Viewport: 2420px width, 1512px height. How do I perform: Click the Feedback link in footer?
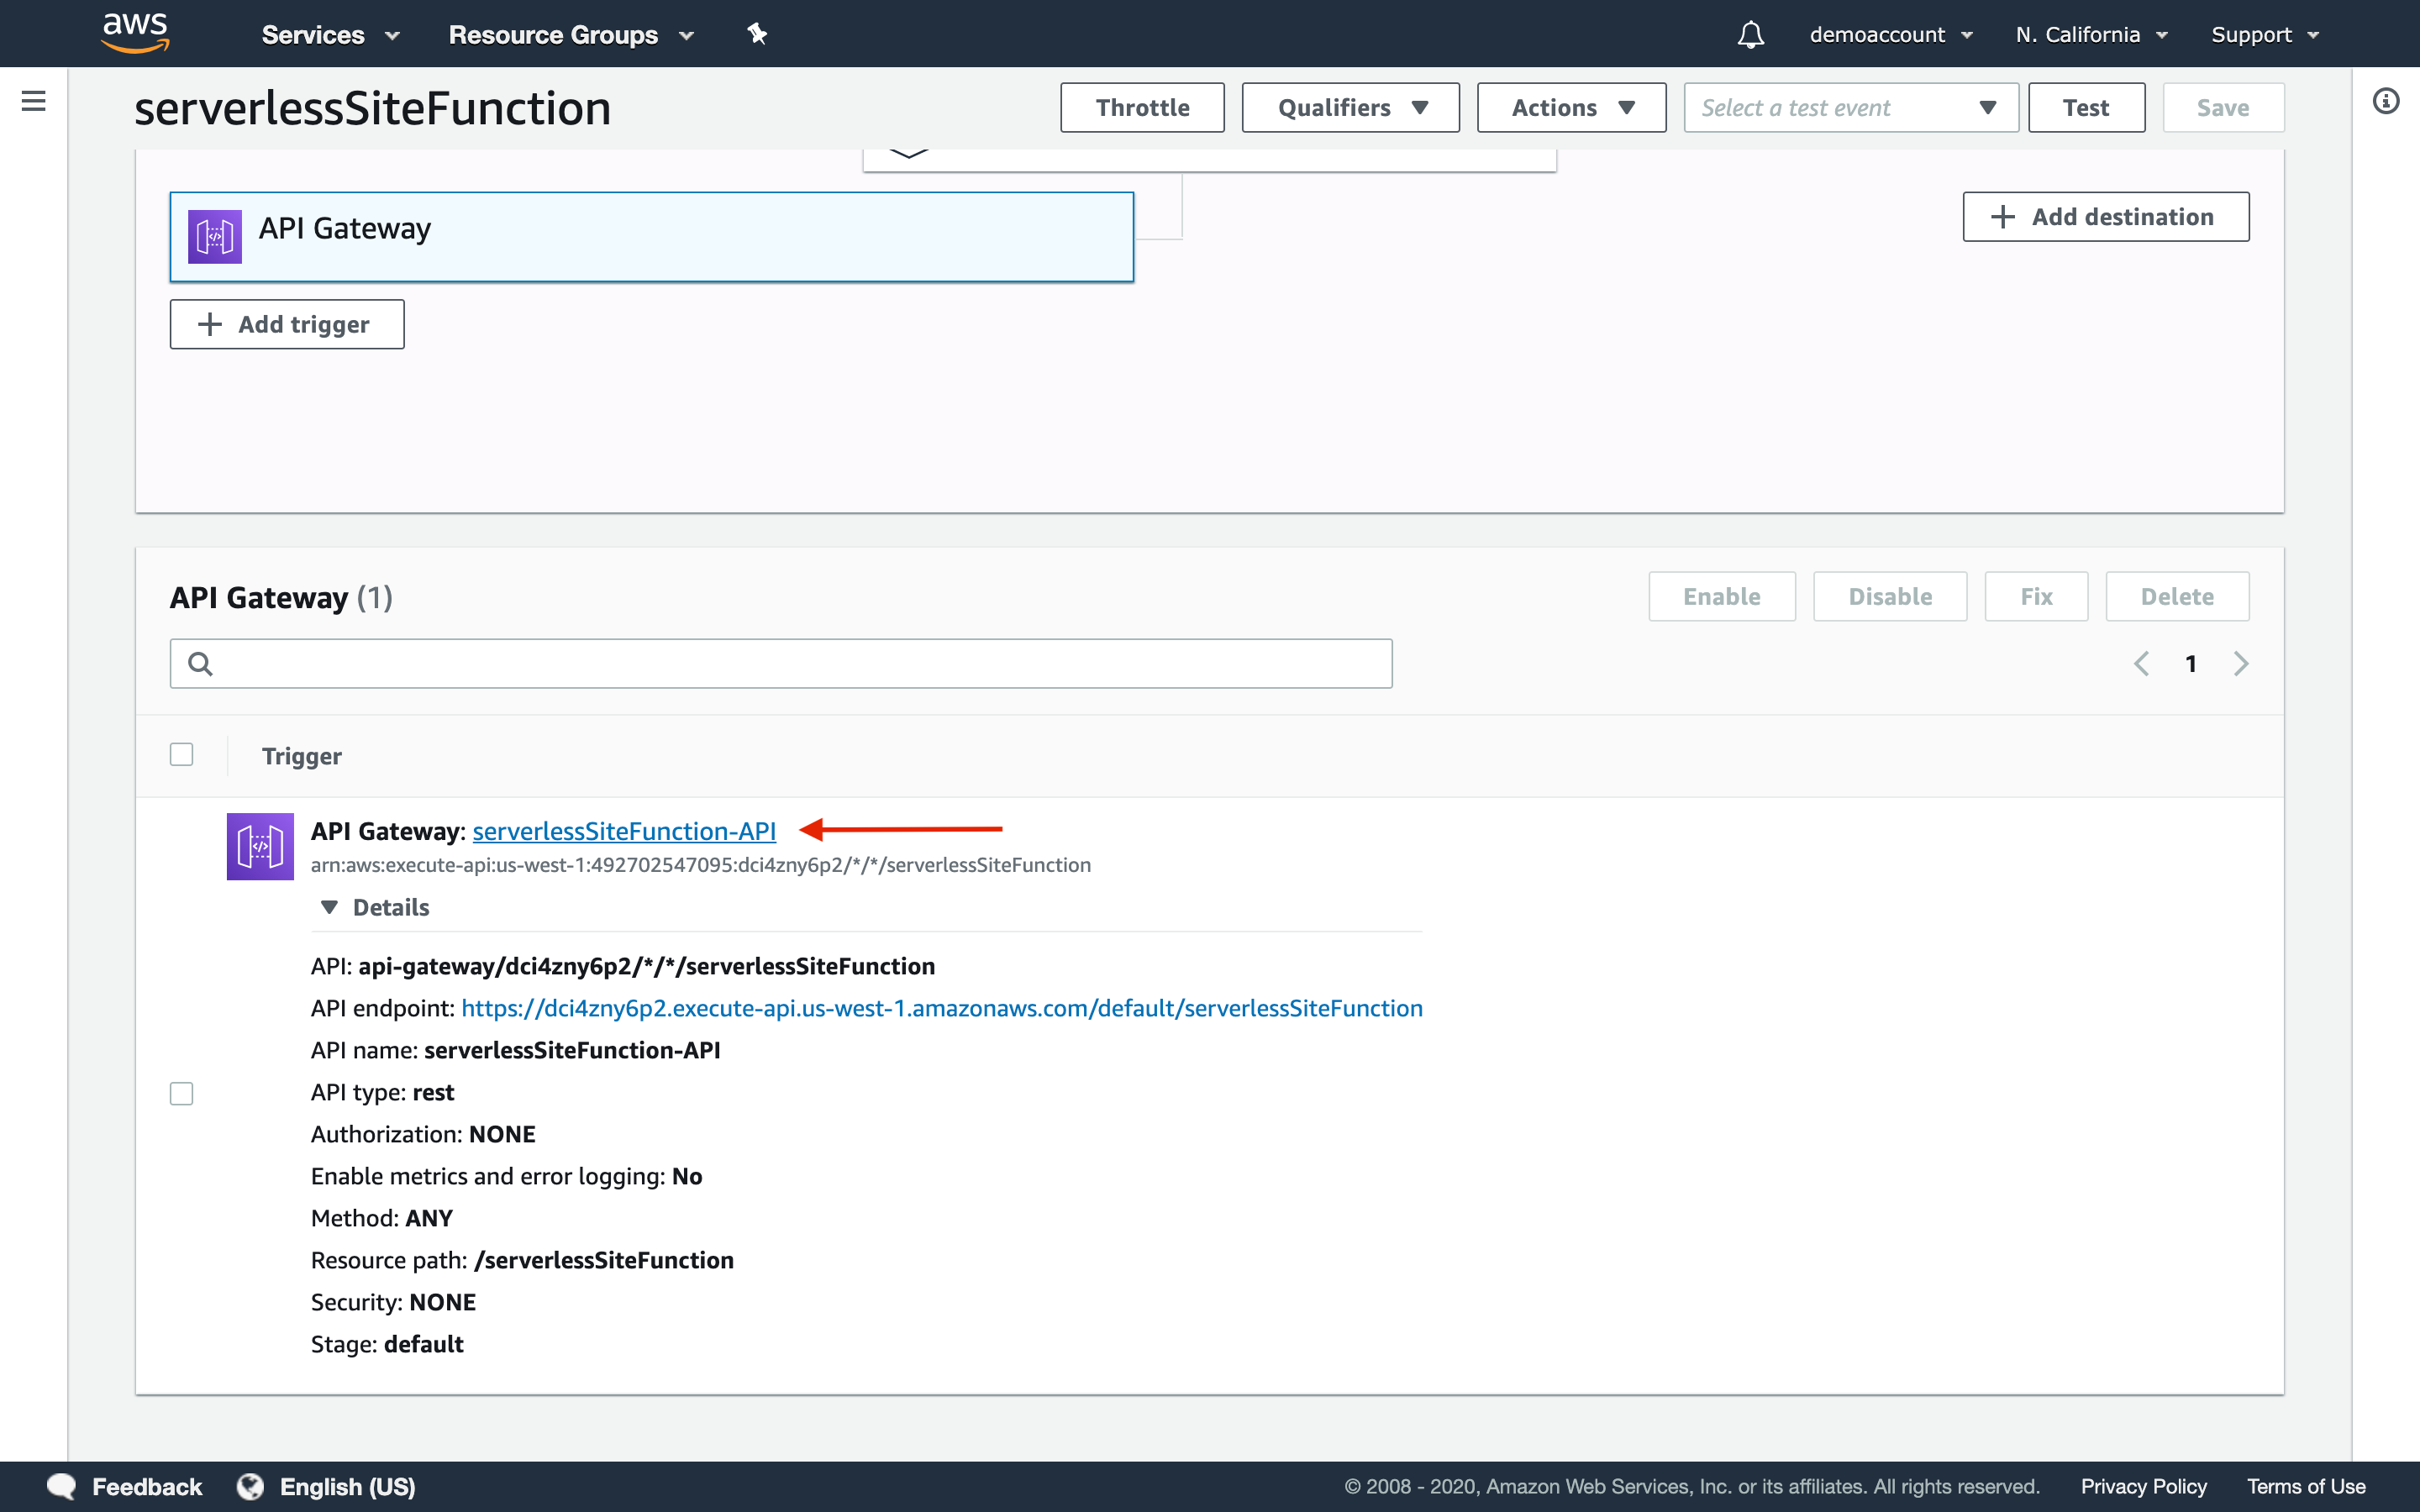(x=147, y=1486)
